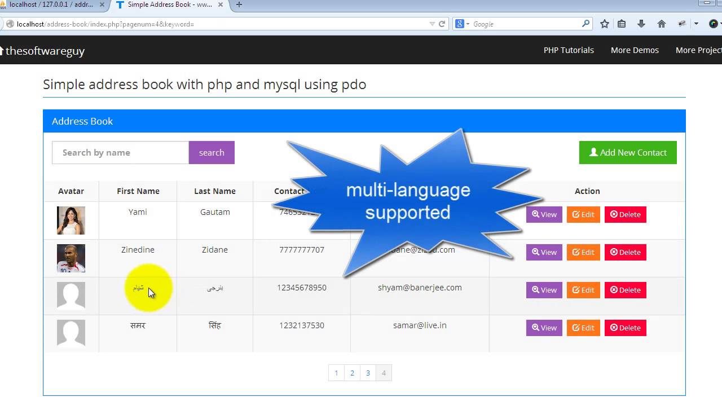Click the thesoftwareguy home logo
The width and height of the screenshot is (722, 406).
tap(42, 51)
